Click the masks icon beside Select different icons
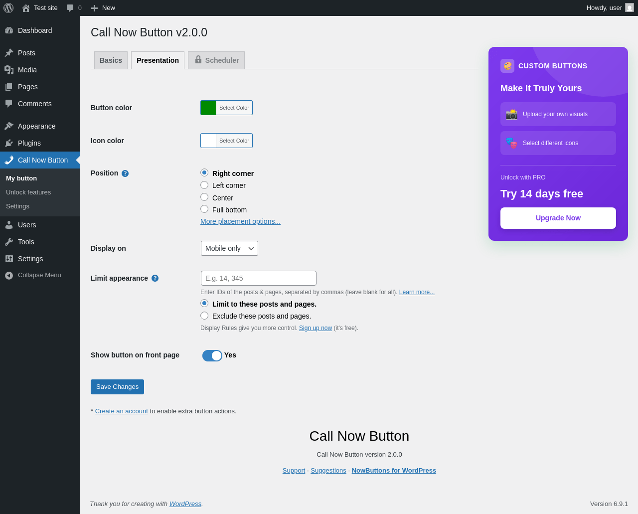 [x=511, y=143]
